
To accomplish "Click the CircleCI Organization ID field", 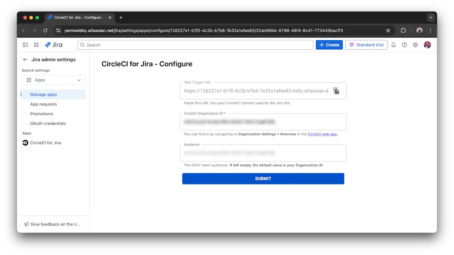I will coord(263,122).
